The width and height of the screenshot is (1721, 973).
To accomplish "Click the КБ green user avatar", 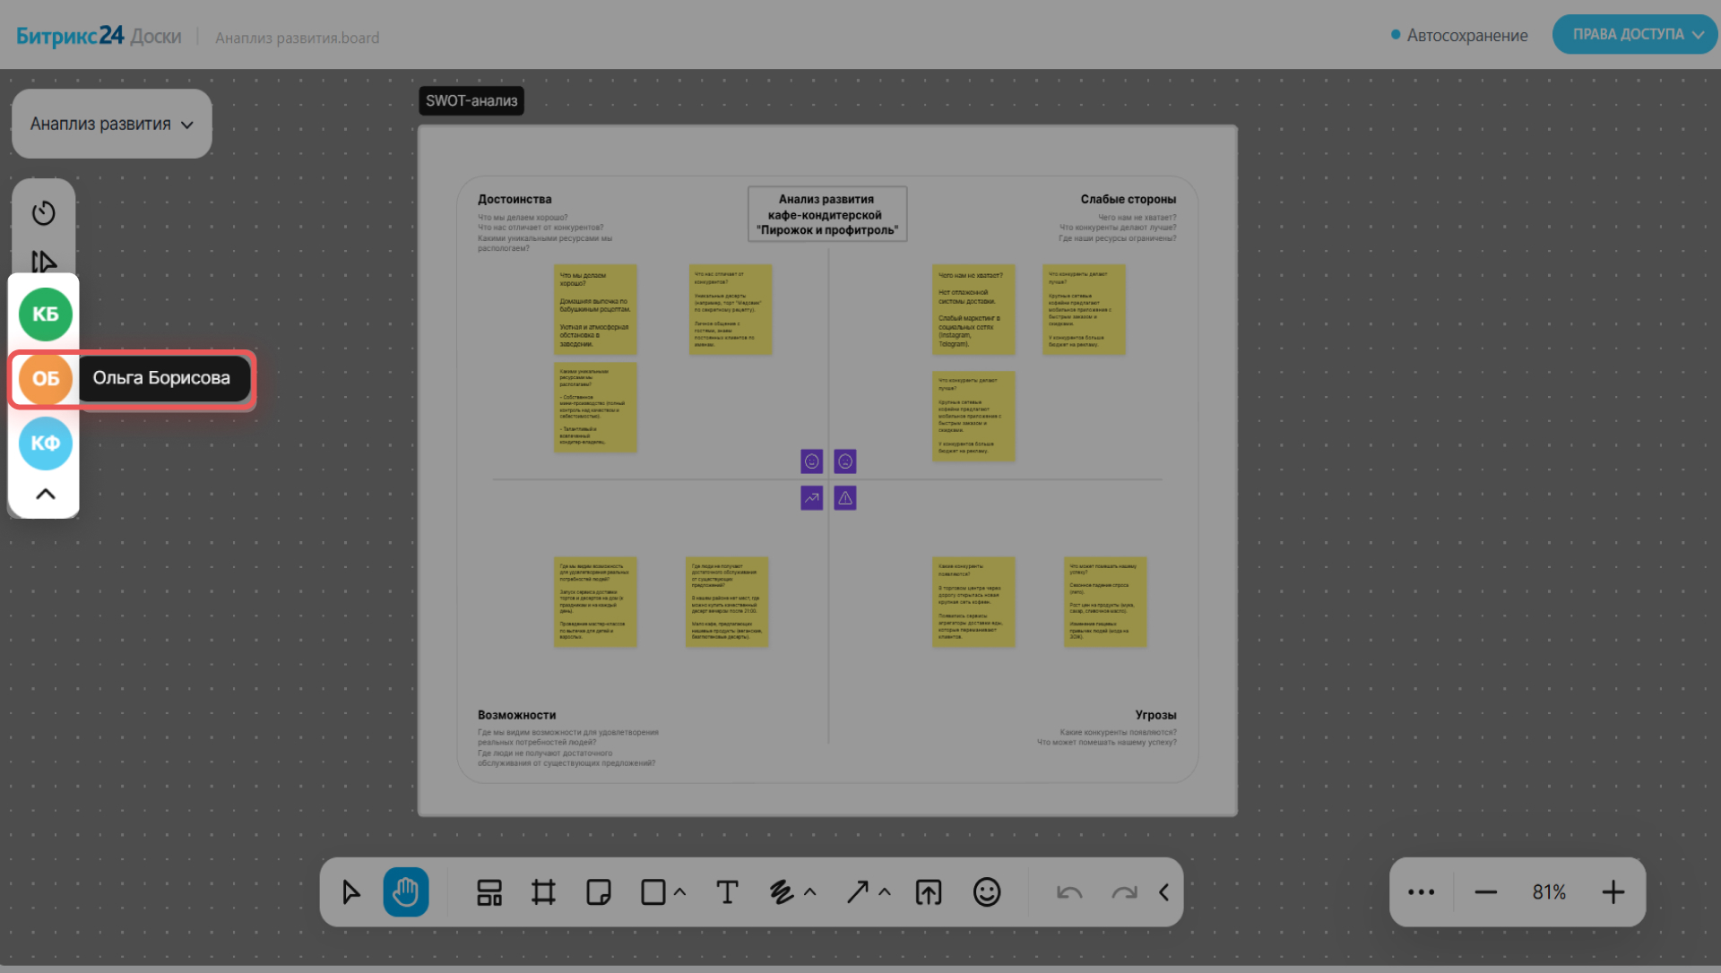I will [46, 314].
